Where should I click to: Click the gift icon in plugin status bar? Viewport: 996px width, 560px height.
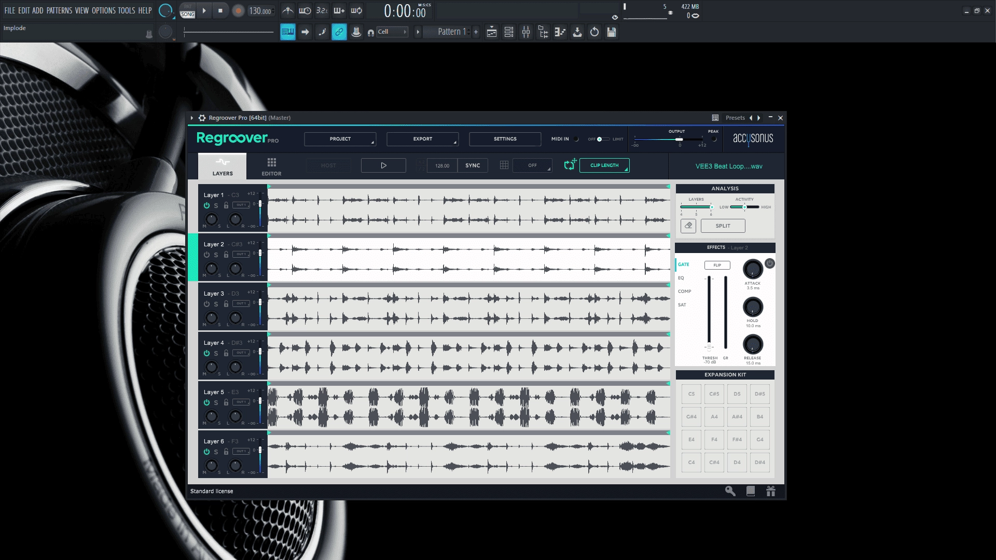[771, 491]
